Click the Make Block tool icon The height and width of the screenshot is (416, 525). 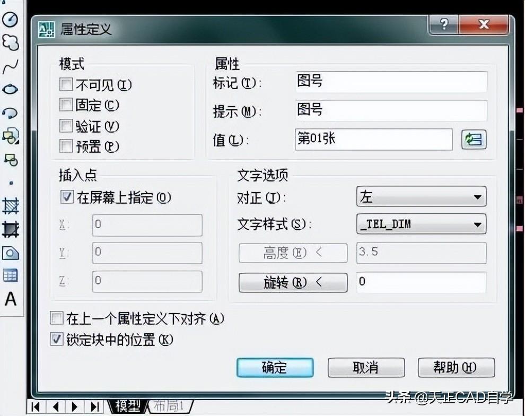pos(11,160)
